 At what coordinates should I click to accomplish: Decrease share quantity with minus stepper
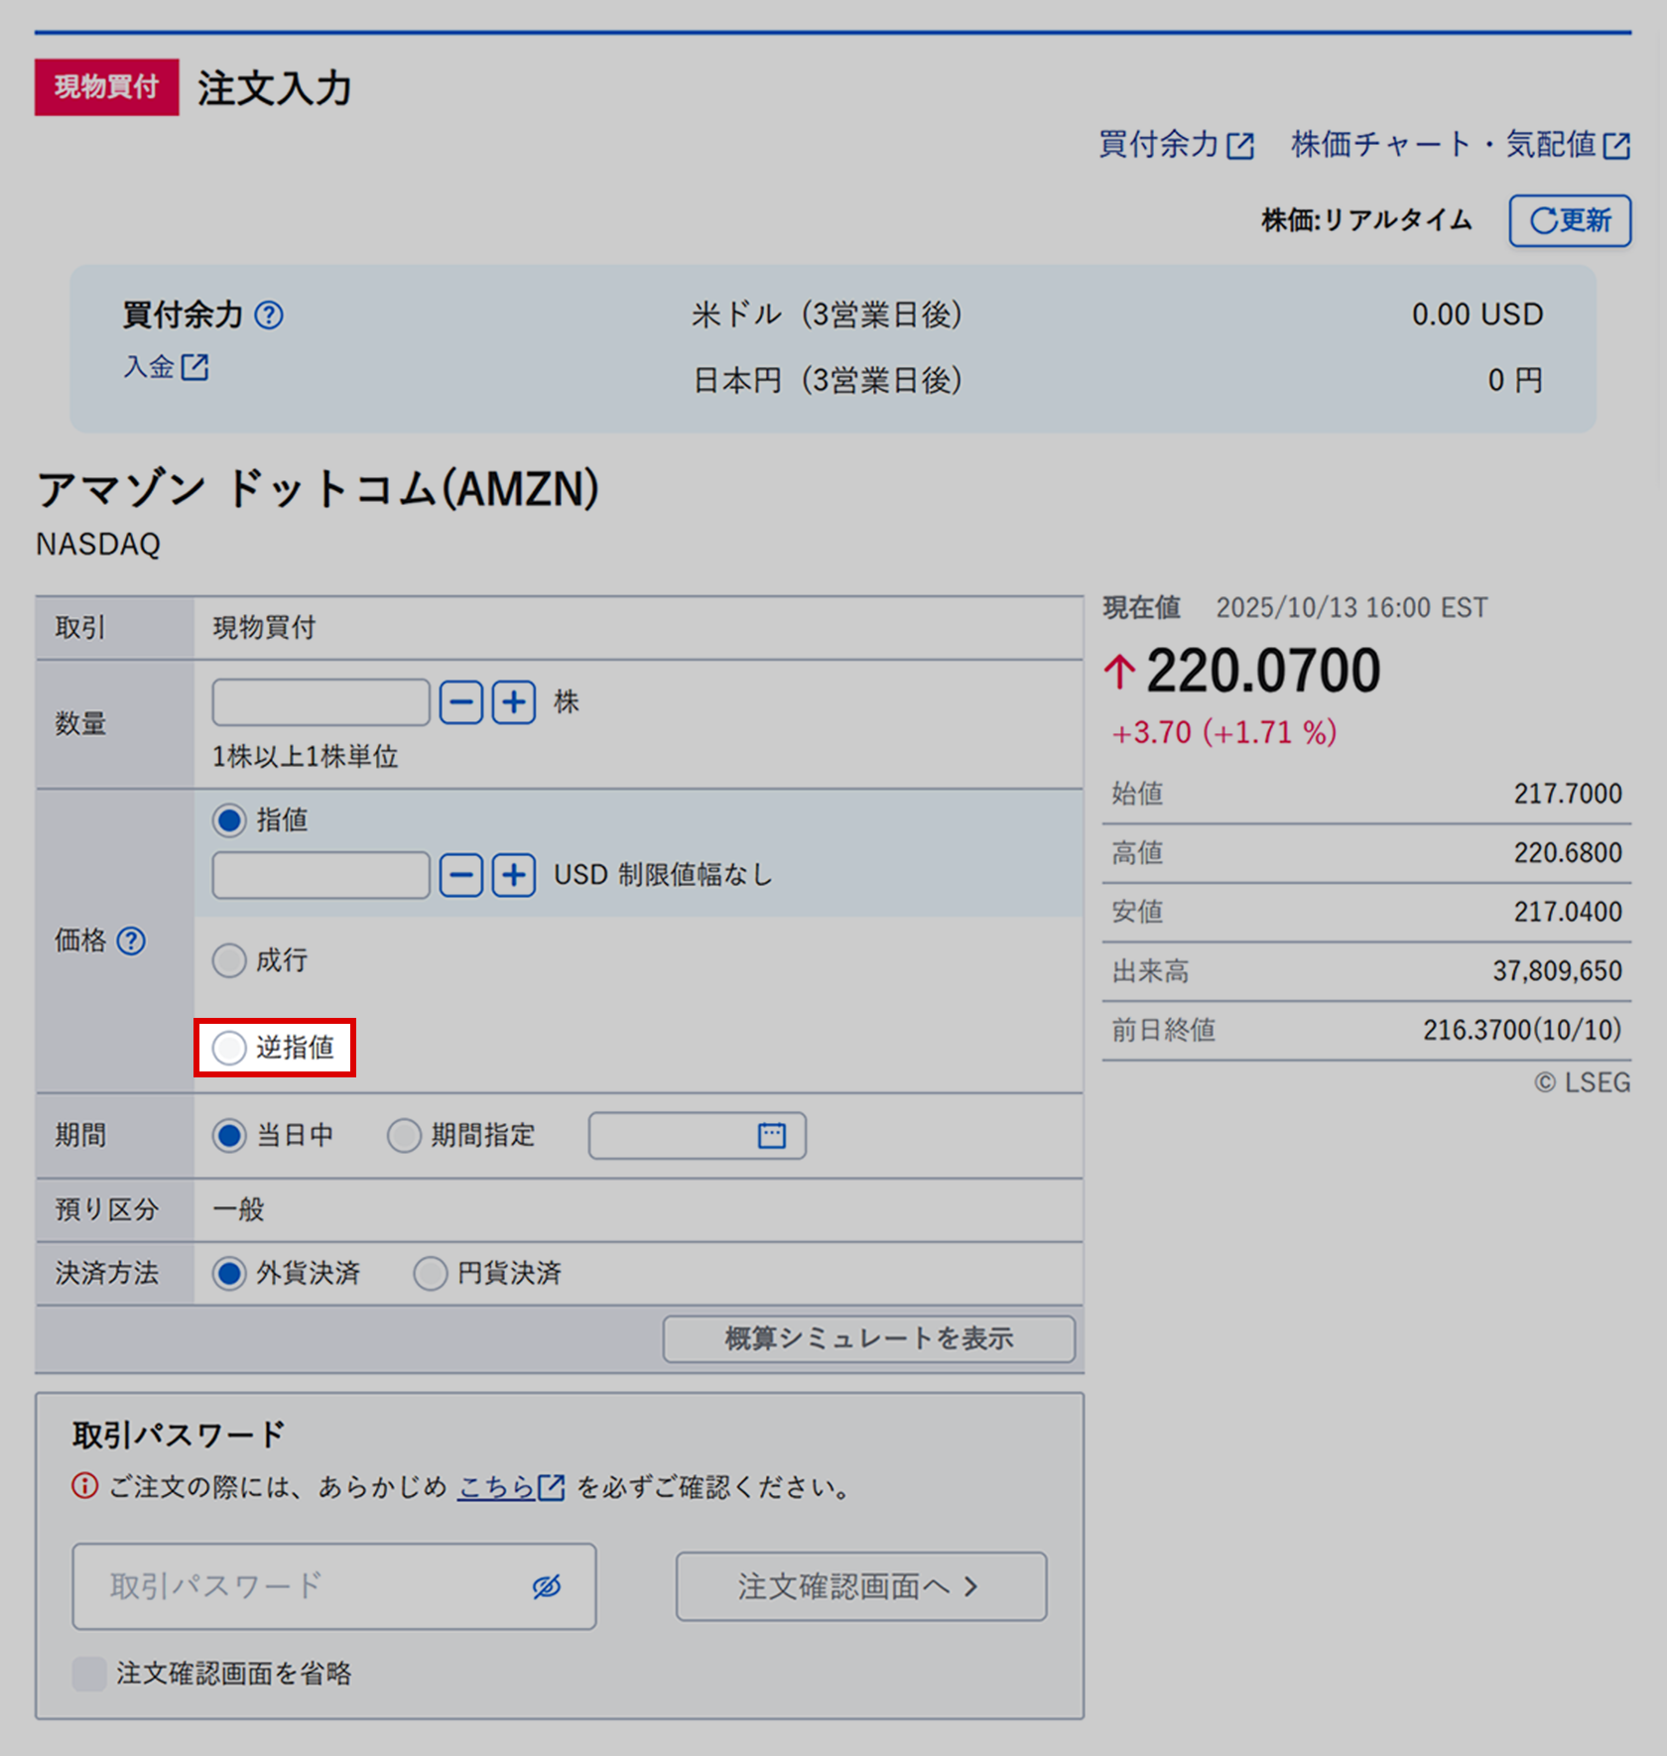tap(459, 701)
